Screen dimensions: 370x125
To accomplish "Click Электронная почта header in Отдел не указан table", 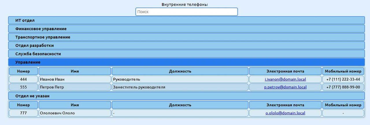I will point(285,105).
